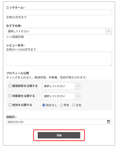Click the 男性 label text
Image resolution: width=118 pixels, height=147 pixels.
[x=66, y=105]
